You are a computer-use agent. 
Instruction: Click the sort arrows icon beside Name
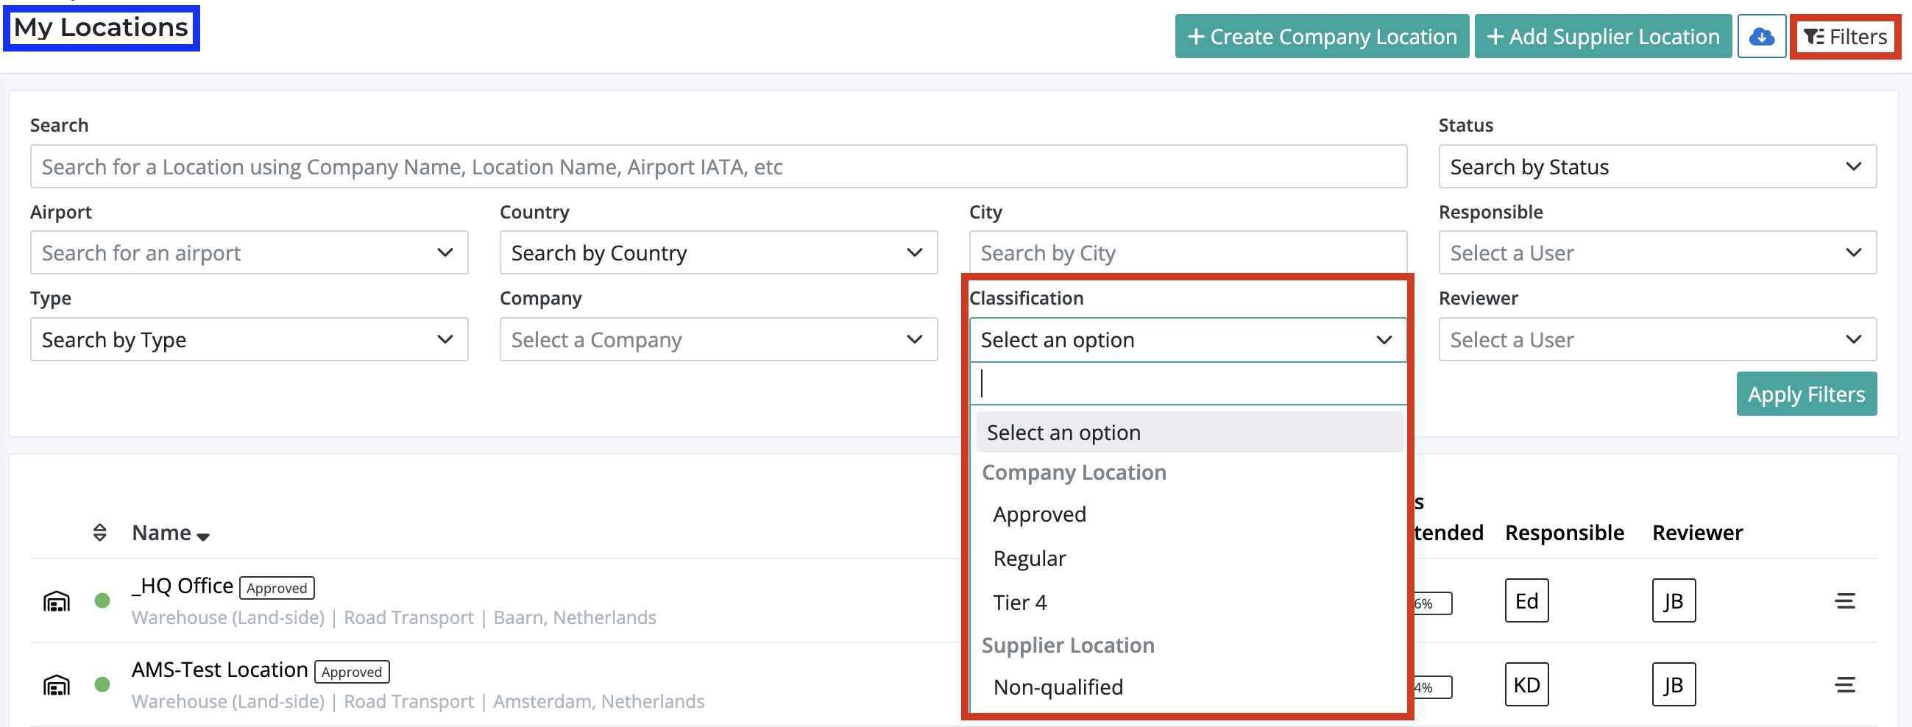click(x=99, y=533)
